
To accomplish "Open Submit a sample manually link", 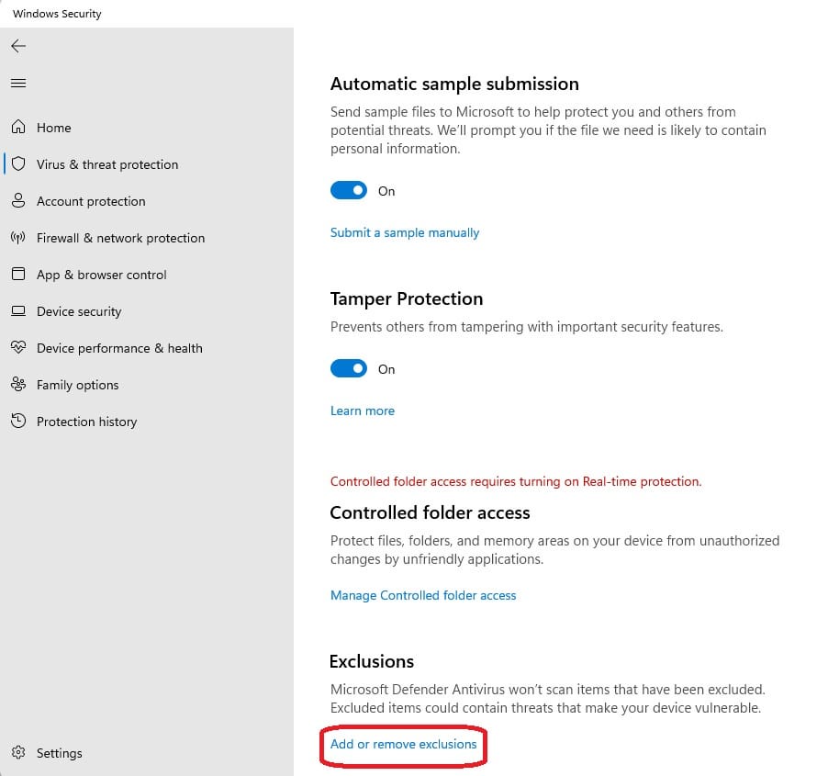I will tap(405, 233).
